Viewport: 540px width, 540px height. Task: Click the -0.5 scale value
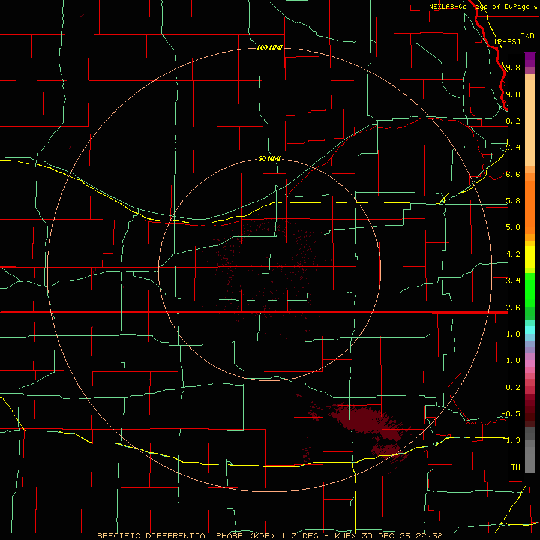pos(511,413)
